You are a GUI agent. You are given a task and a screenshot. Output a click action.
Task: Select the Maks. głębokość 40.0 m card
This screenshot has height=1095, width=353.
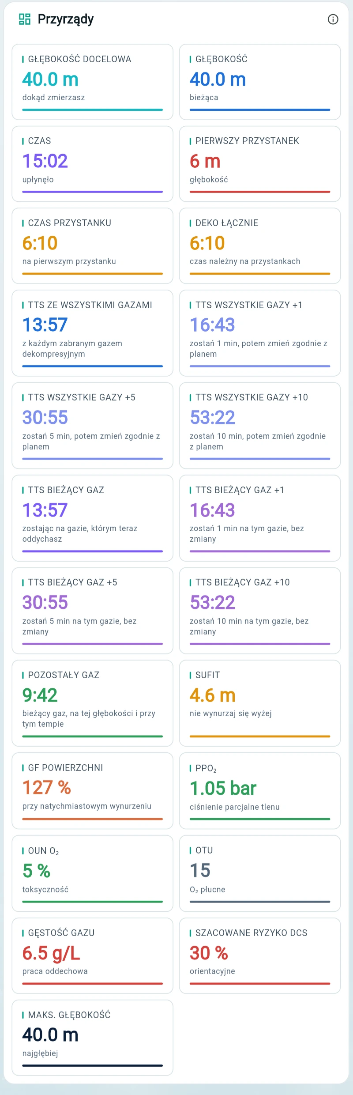tap(93, 1038)
